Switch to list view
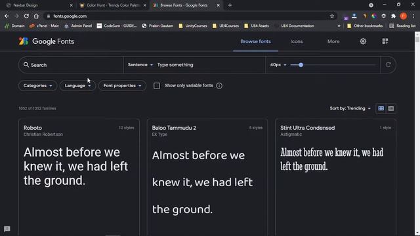Screen dimensions: 420x236 click(391, 108)
